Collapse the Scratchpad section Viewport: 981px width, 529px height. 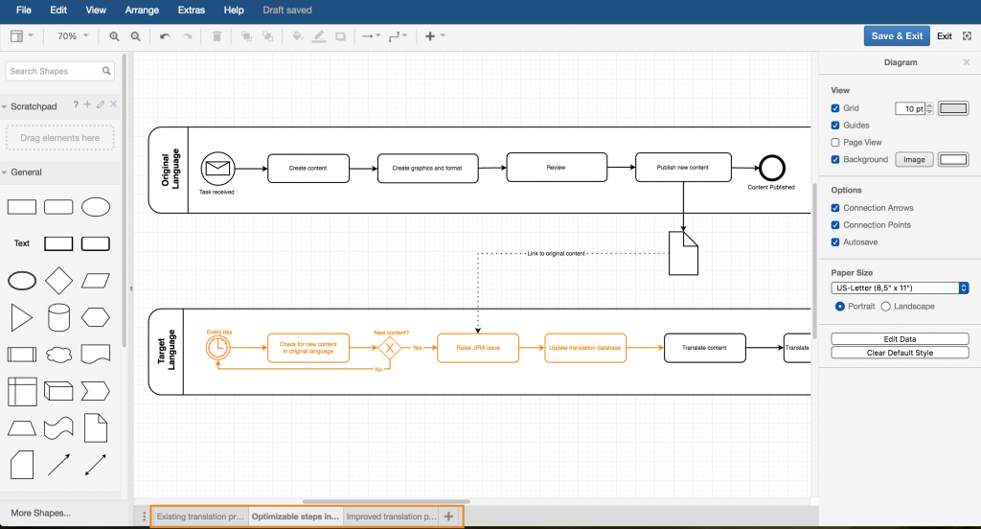[5, 107]
